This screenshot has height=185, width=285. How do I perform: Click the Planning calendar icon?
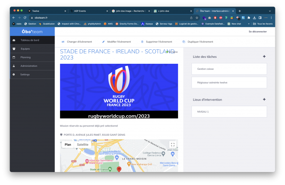tap(14, 57)
